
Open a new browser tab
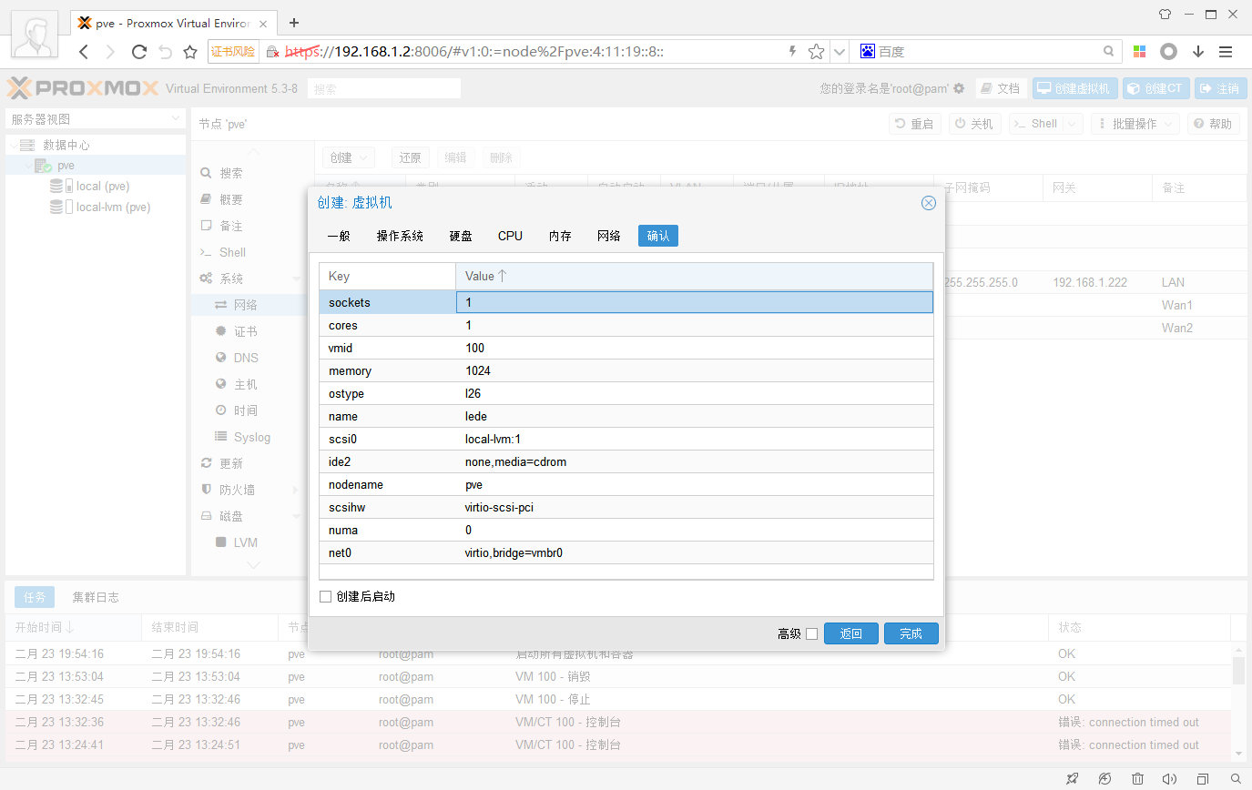tap(294, 23)
